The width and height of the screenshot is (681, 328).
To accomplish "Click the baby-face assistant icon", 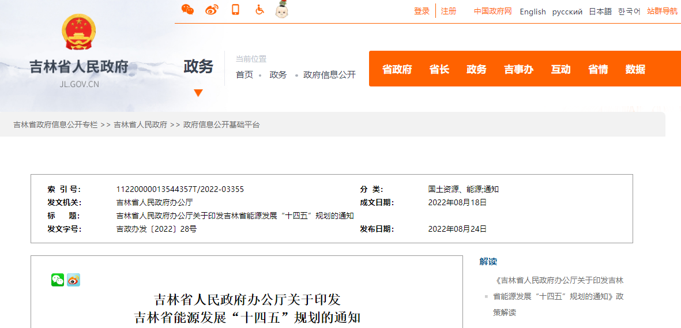I will point(281,10).
